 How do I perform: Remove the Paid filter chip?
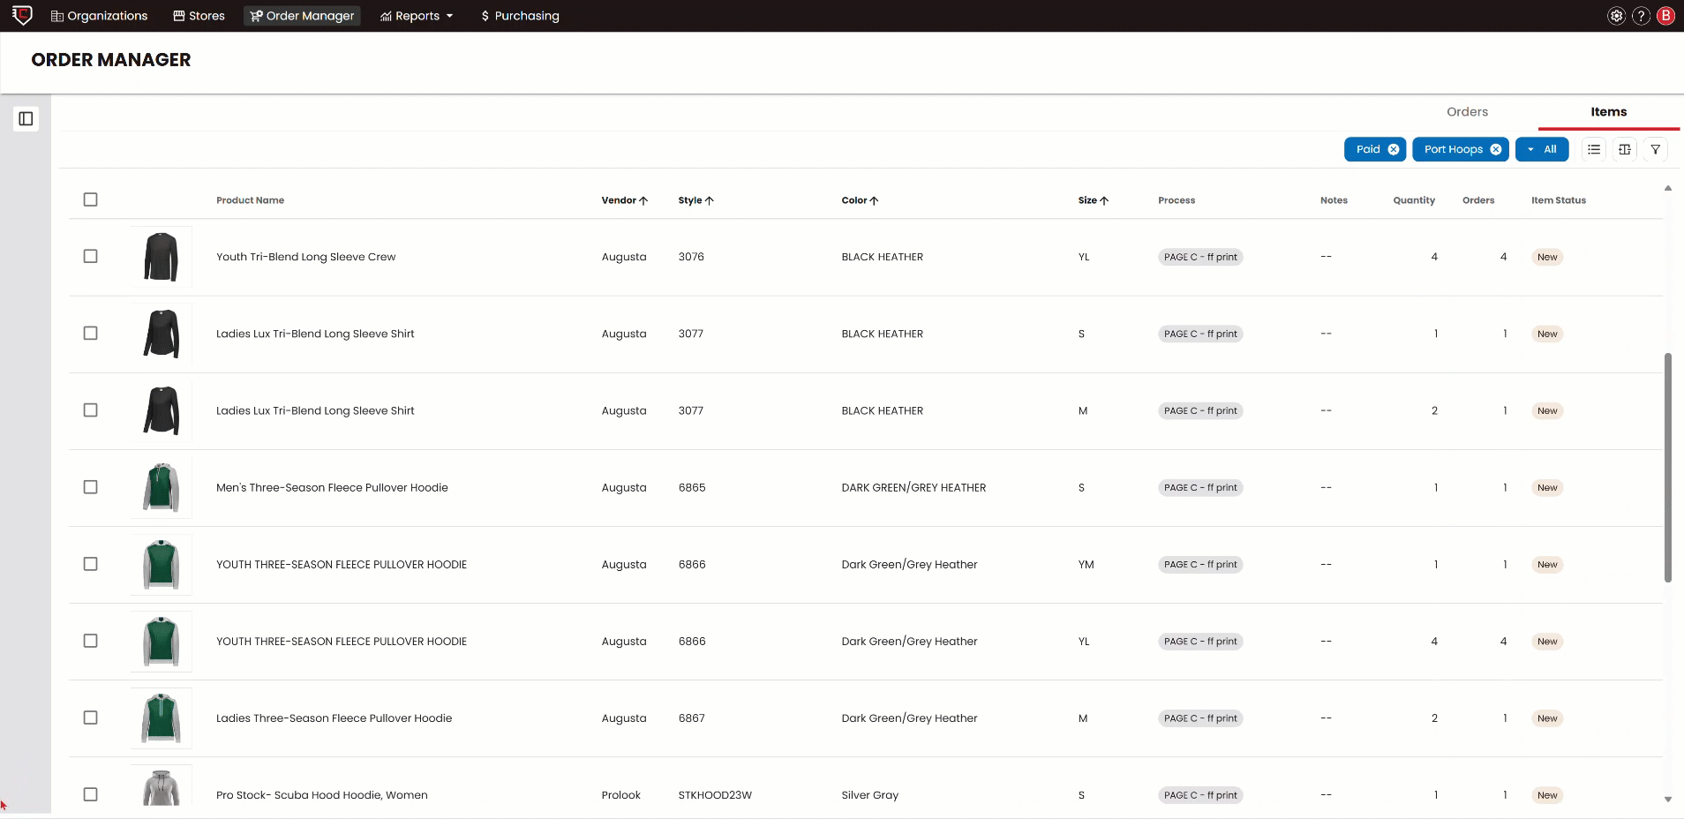(x=1394, y=149)
